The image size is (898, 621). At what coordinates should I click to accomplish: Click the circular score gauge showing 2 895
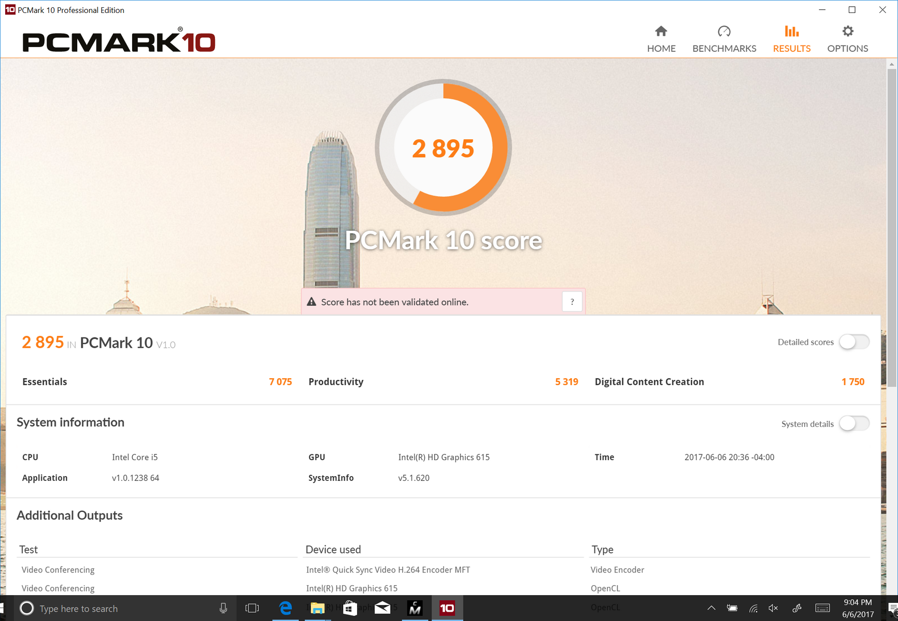pyautogui.click(x=444, y=147)
